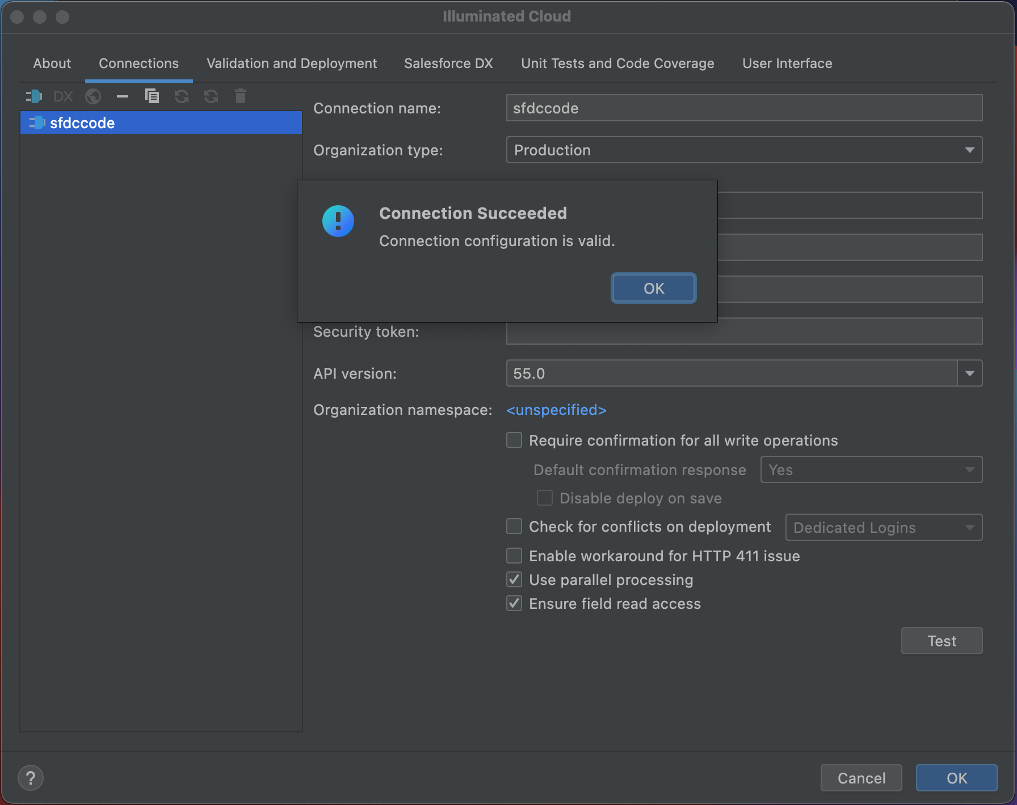Image resolution: width=1017 pixels, height=805 pixels.
Task: Open help with the question mark button
Action: click(x=31, y=778)
